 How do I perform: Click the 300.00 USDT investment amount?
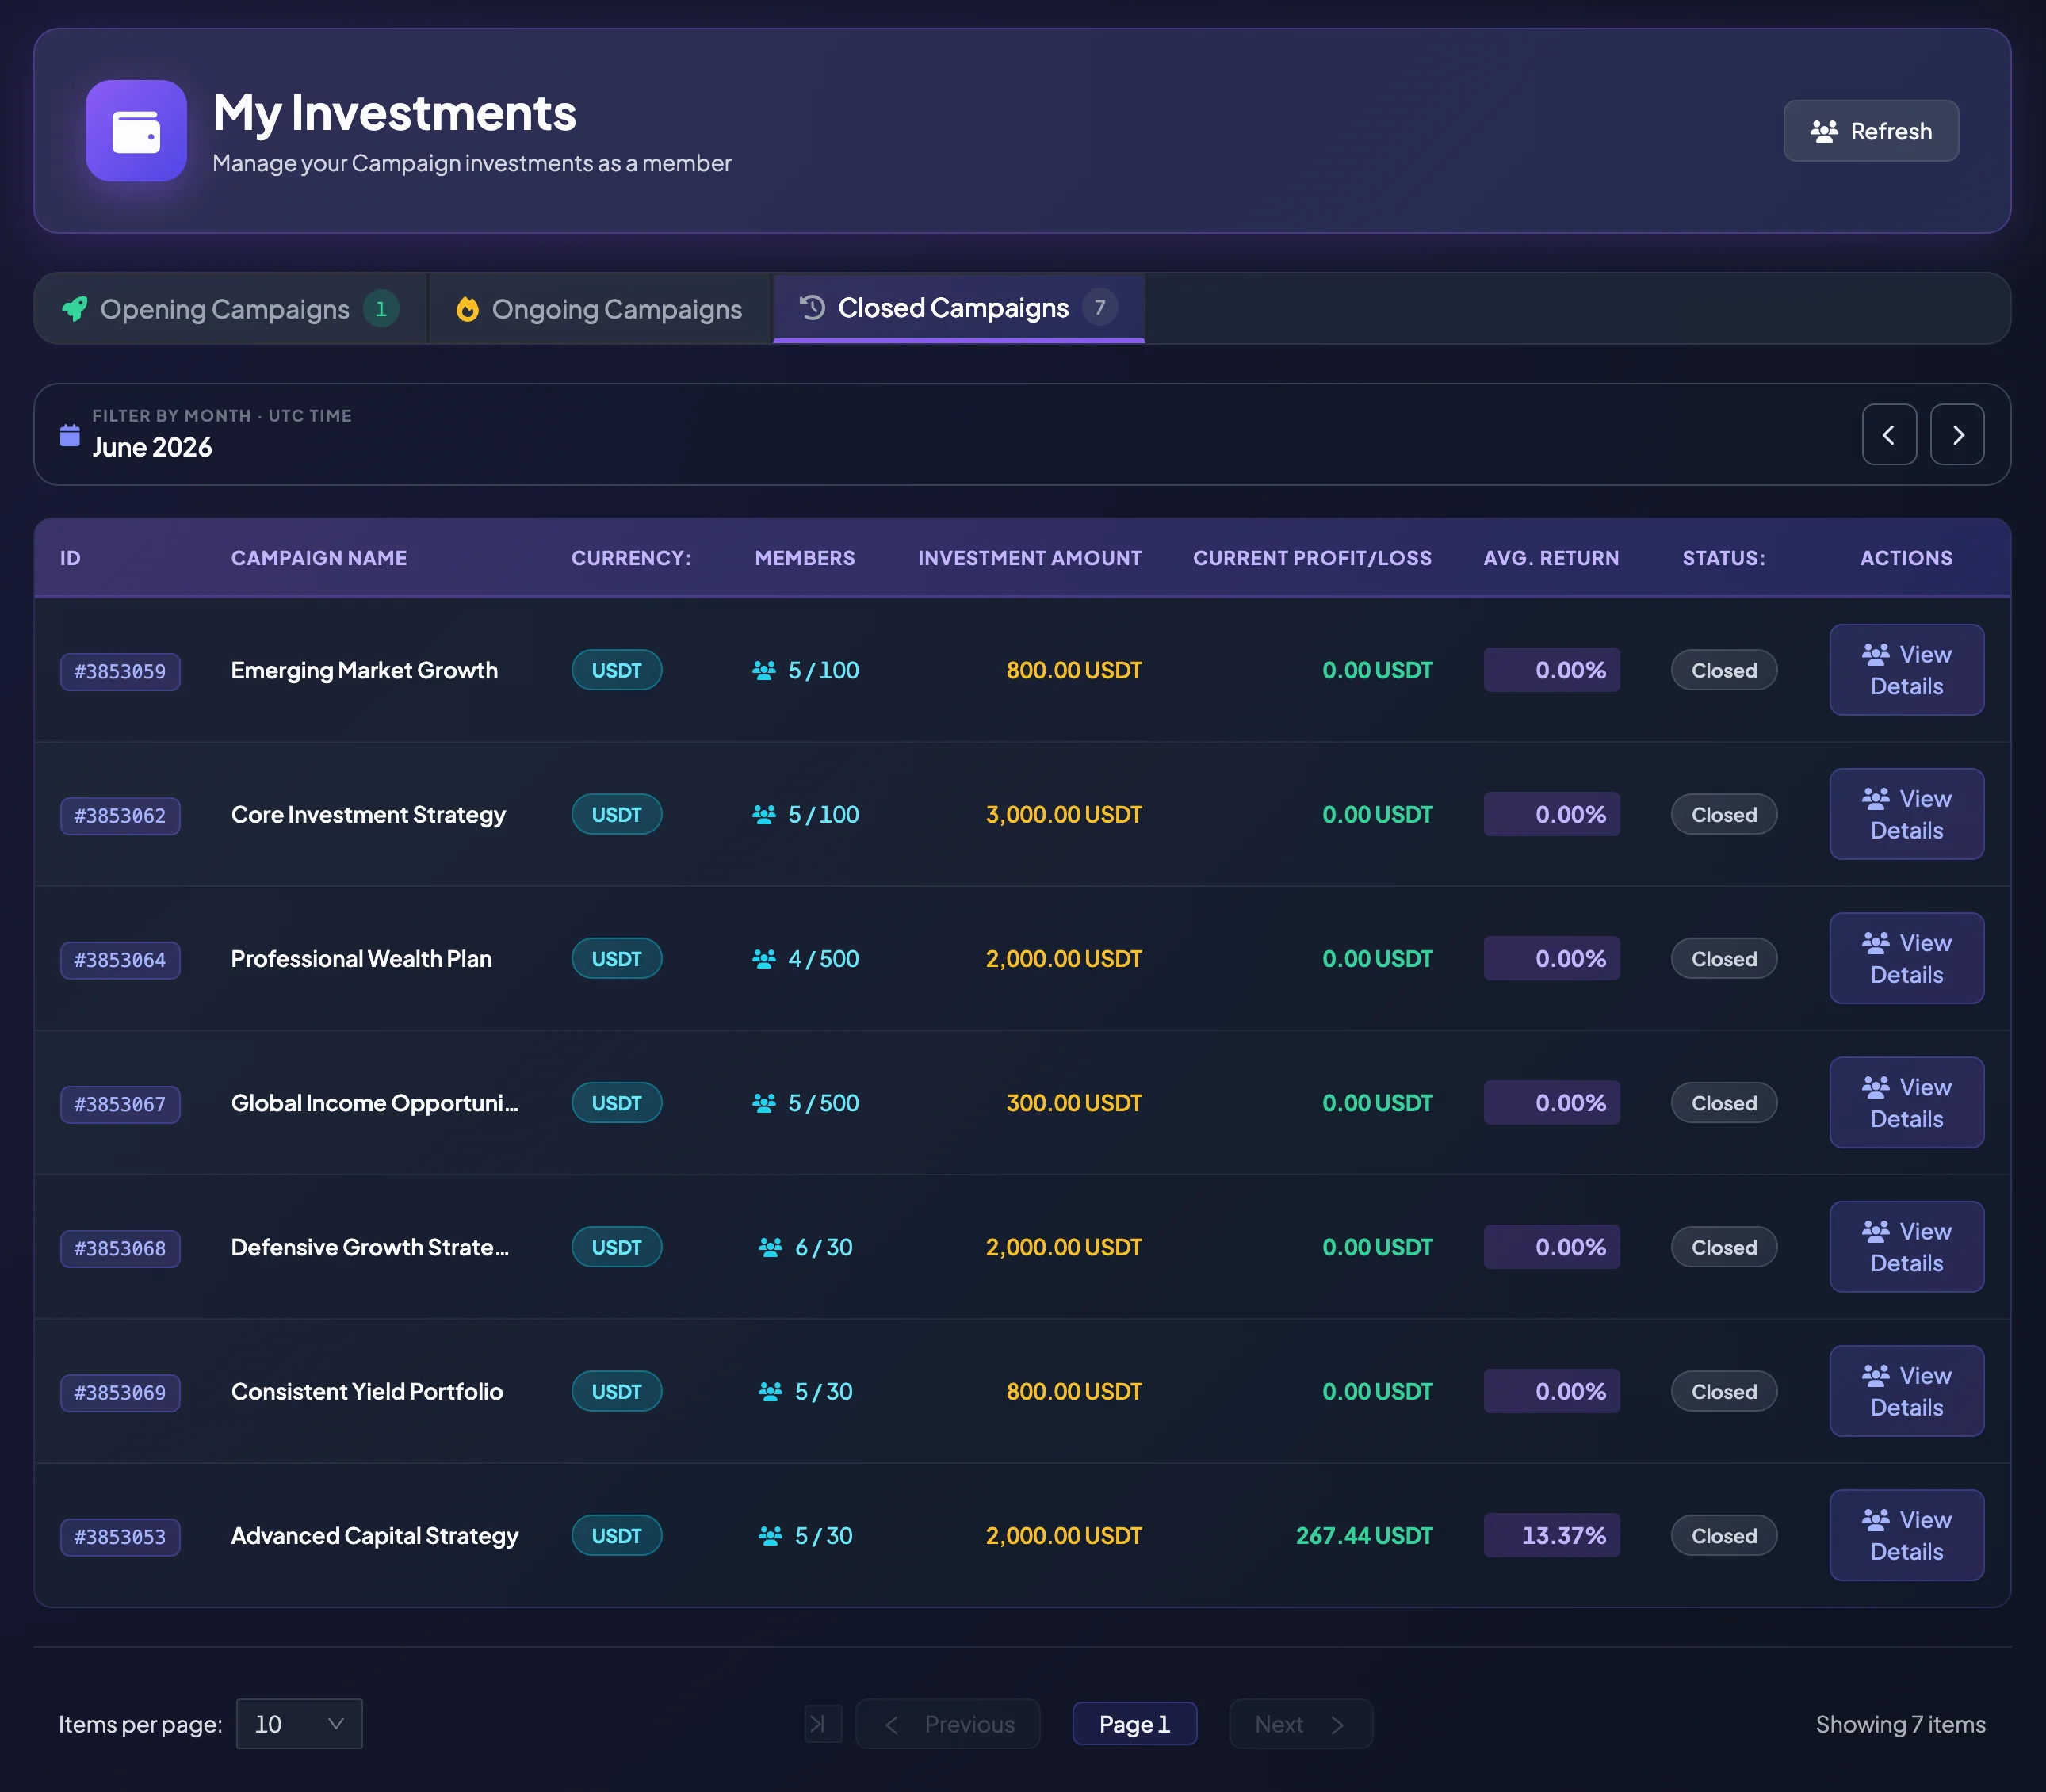pos(1073,1103)
